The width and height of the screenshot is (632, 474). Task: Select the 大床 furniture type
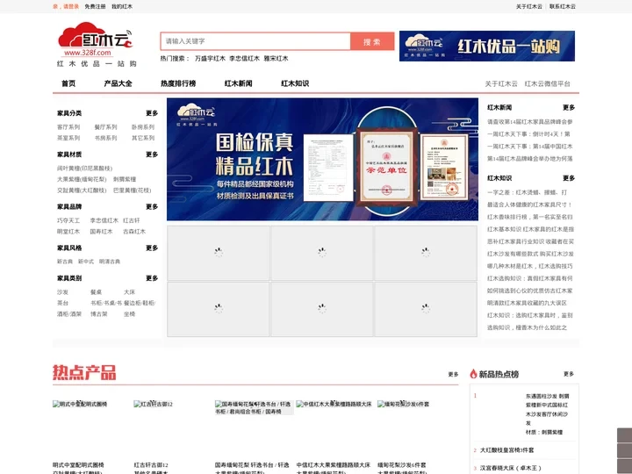129,292
